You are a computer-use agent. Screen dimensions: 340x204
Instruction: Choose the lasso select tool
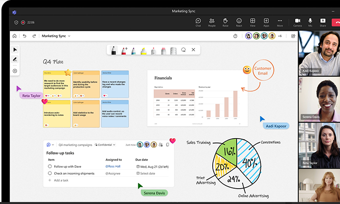coord(183,50)
